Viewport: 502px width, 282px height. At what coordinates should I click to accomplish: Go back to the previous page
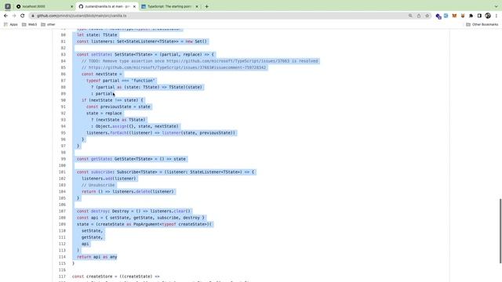click(x=5, y=16)
